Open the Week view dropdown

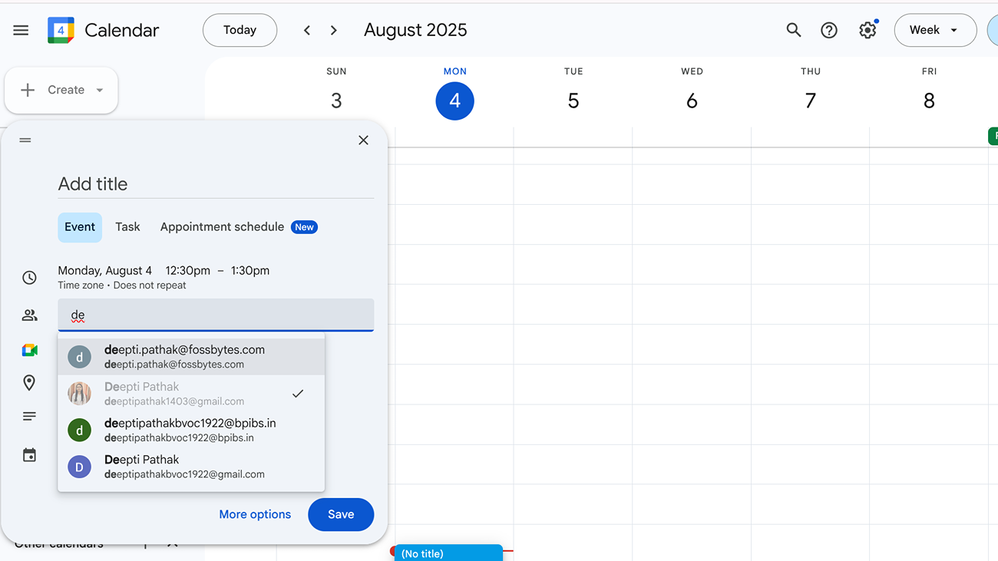coord(935,30)
